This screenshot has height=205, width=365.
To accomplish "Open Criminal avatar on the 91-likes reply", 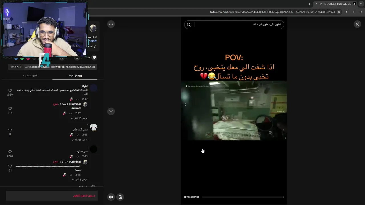I will point(85,162).
